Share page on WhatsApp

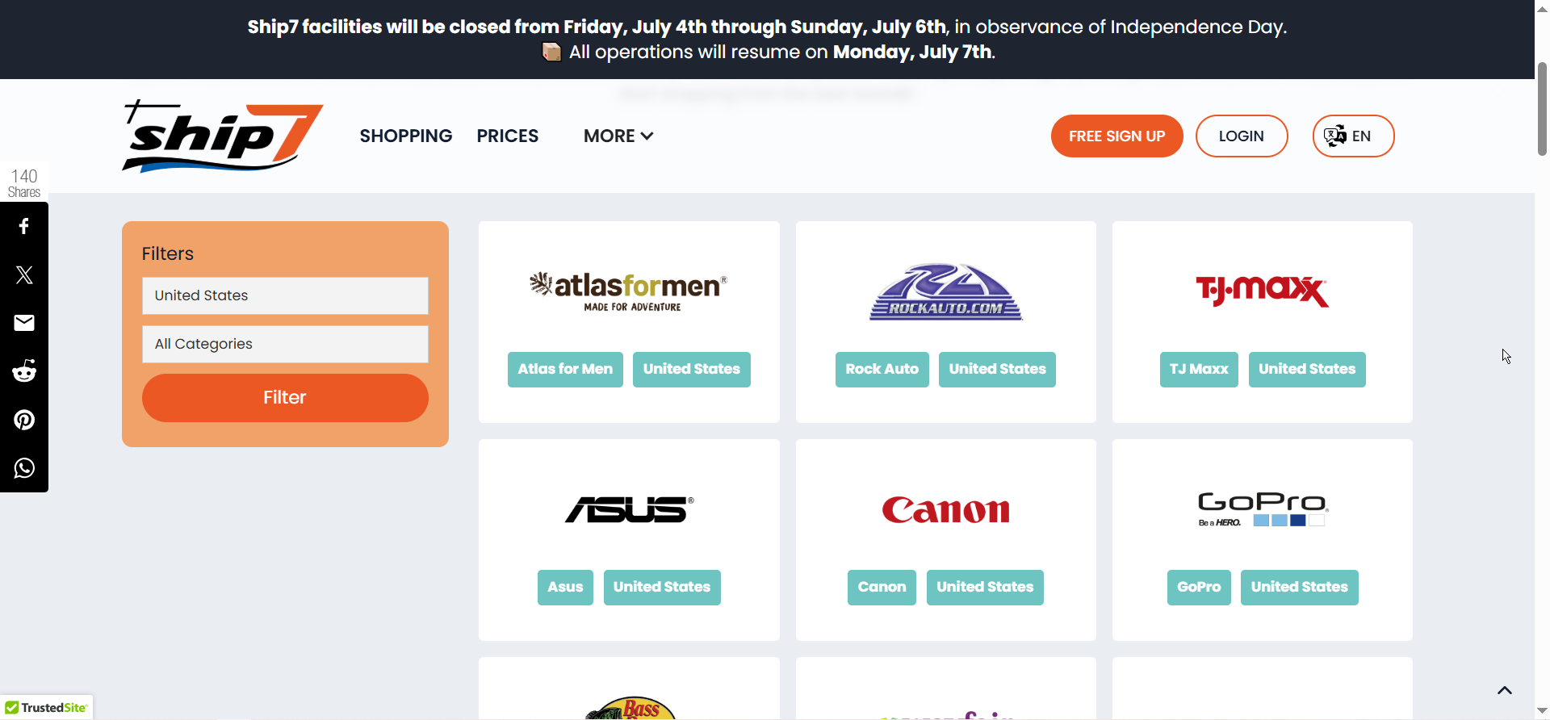(24, 468)
